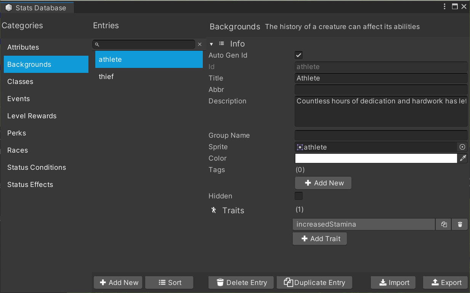Viewport: 470px width, 293px height.
Task: Clear the entries search with X icon
Action: 200,44
